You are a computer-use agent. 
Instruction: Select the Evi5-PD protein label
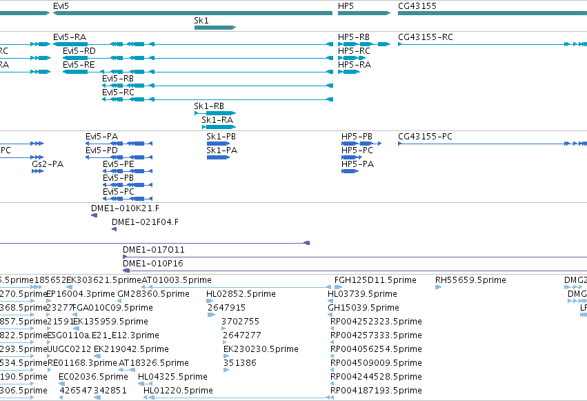click(102, 150)
